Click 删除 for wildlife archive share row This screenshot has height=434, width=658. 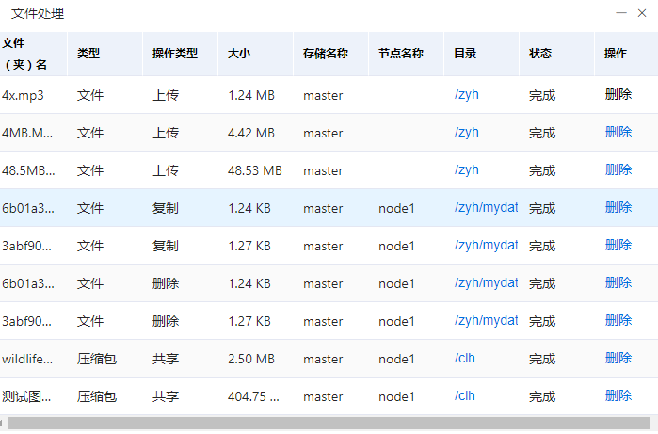[618, 358]
